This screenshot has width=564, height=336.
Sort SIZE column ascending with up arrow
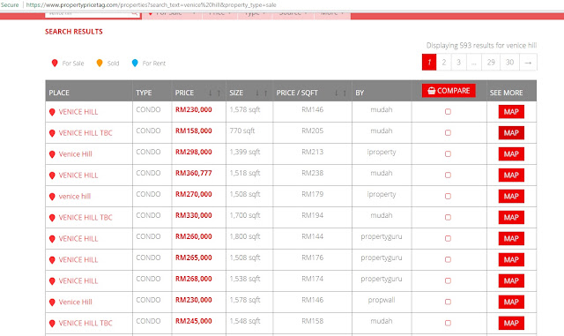266,93
